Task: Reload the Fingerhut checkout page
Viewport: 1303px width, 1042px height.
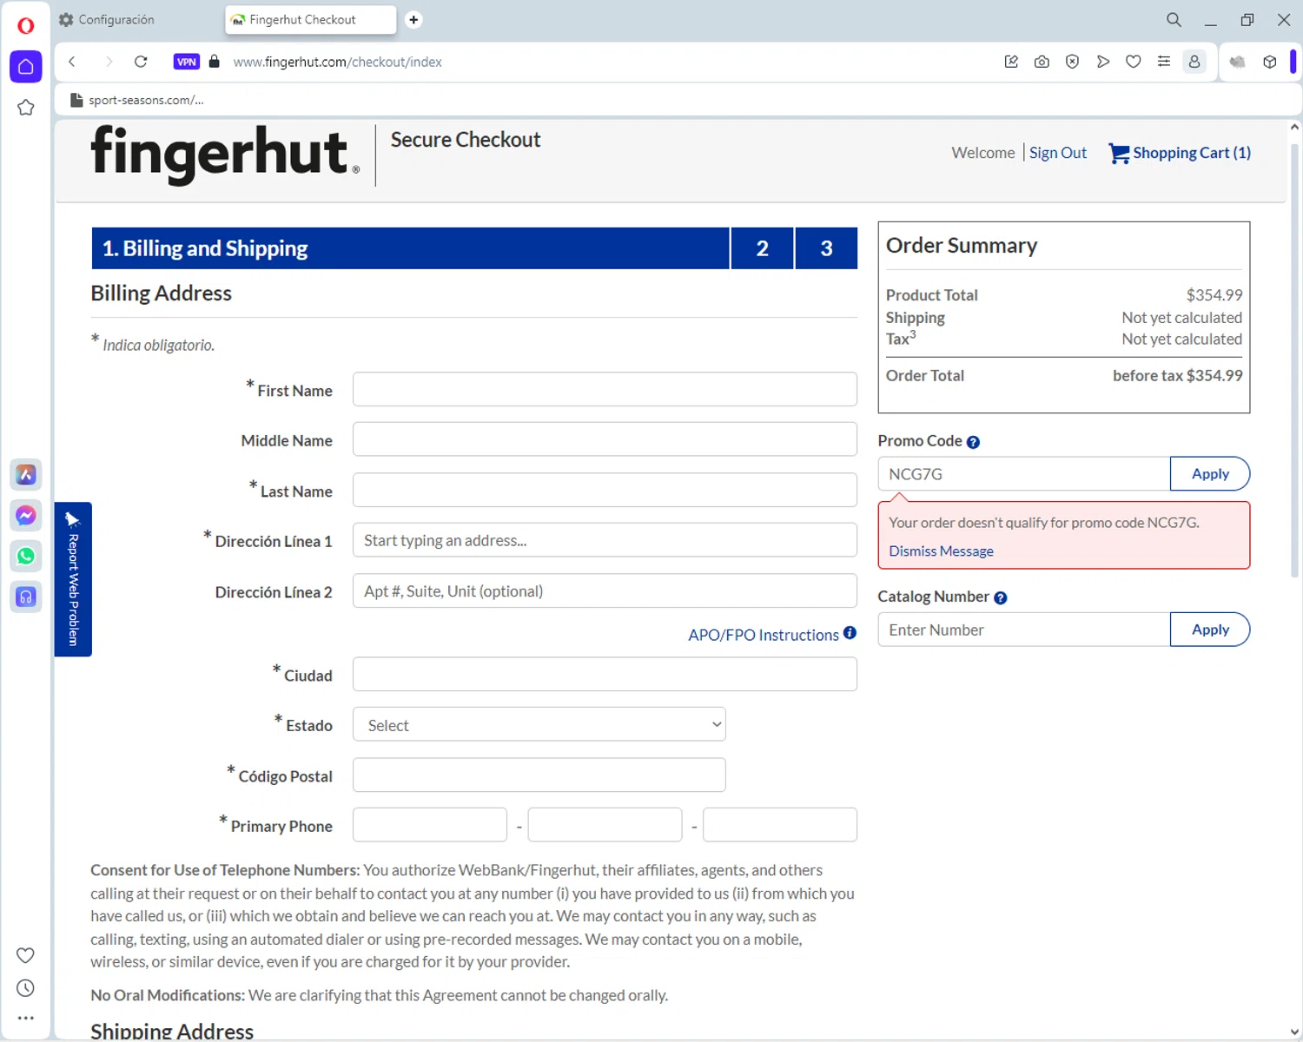Action: tap(141, 62)
